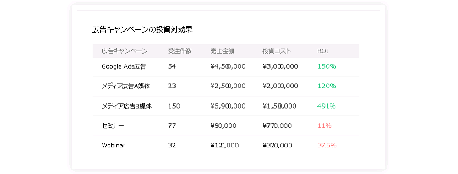Select the セミナー campaign name

(x=113, y=126)
